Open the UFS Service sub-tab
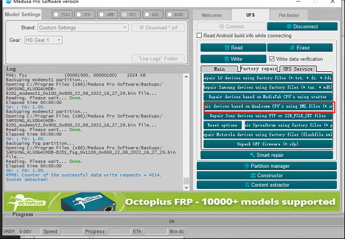345x239 pixels. point(298,69)
